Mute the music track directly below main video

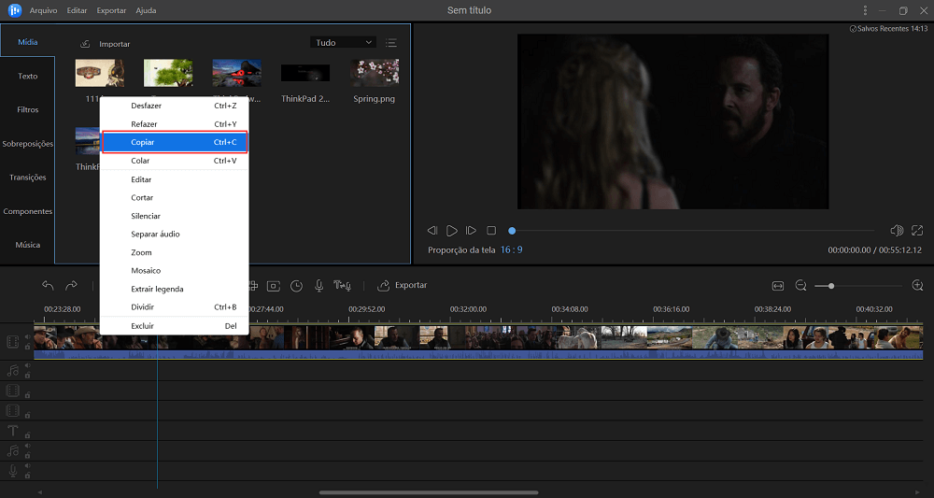(27, 365)
